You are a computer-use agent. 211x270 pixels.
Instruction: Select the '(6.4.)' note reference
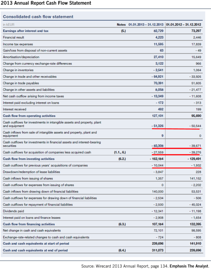click(x=122, y=250)
